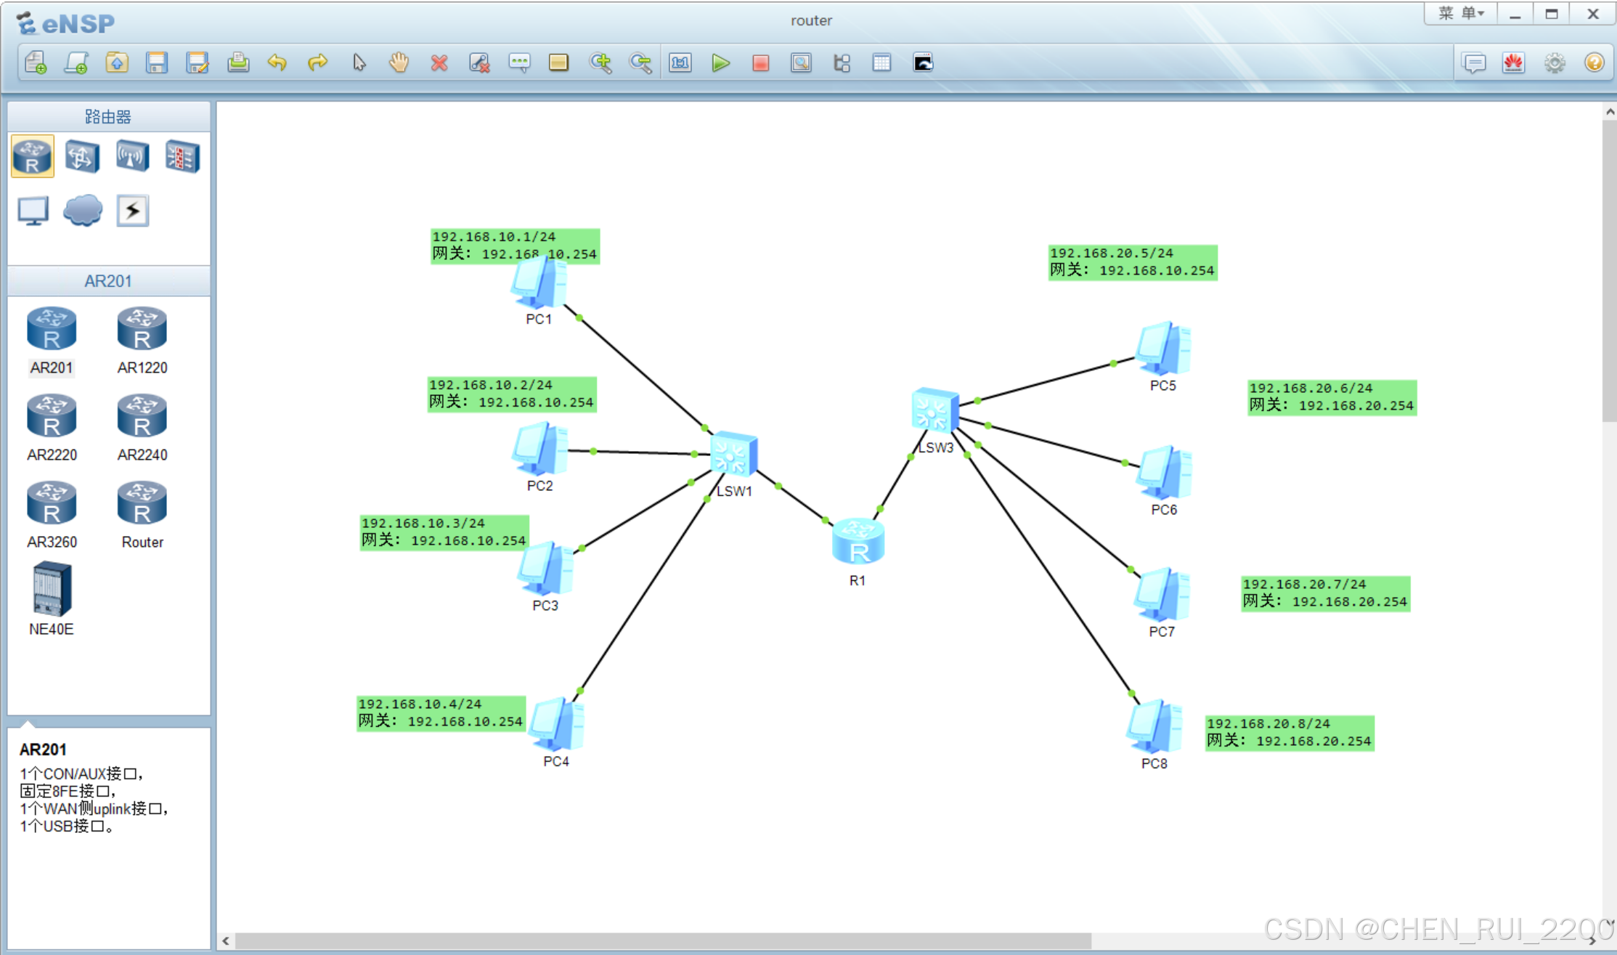This screenshot has height=955, width=1617.
Task: Select the firewall device category icon
Action: pyautogui.click(x=182, y=156)
